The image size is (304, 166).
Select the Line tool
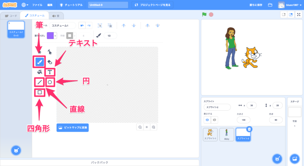pyautogui.click(x=40, y=82)
